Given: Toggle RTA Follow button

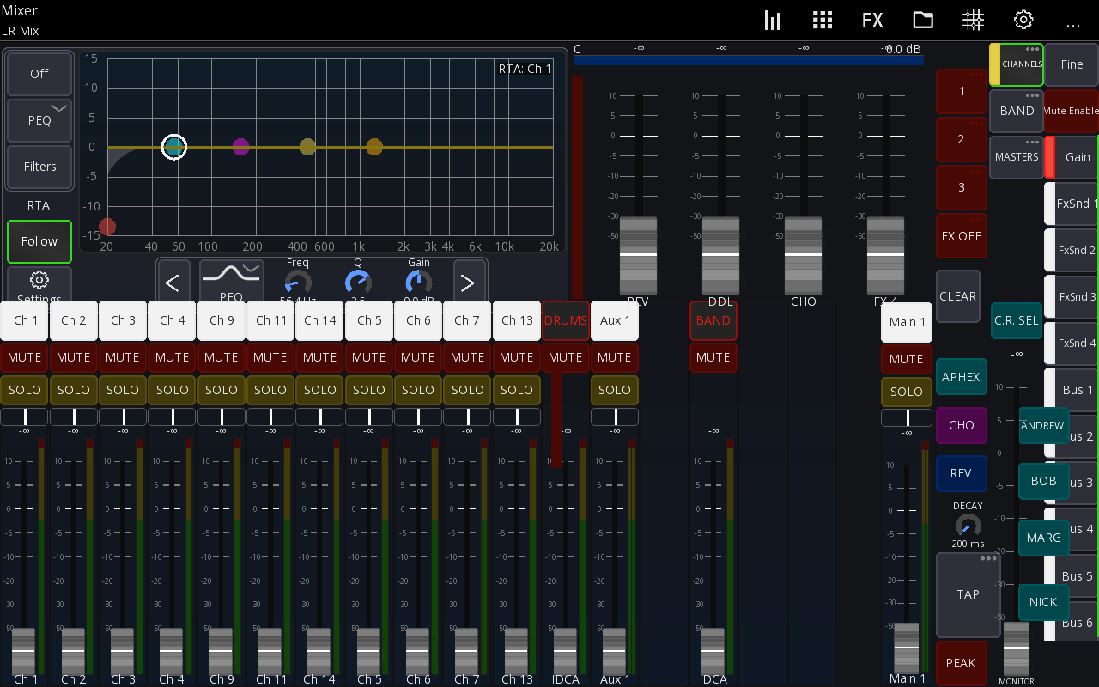Looking at the screenshot, I should coord(39,241).
